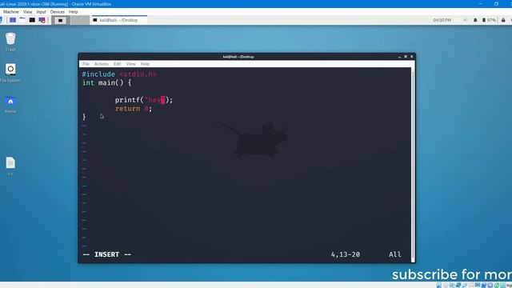Place cursor on #include <stdio.h> line

119,74
